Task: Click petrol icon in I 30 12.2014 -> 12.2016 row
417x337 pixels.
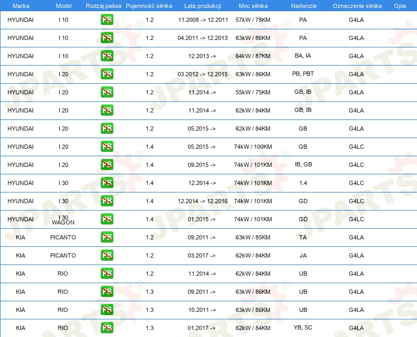Action: point(107,201)
